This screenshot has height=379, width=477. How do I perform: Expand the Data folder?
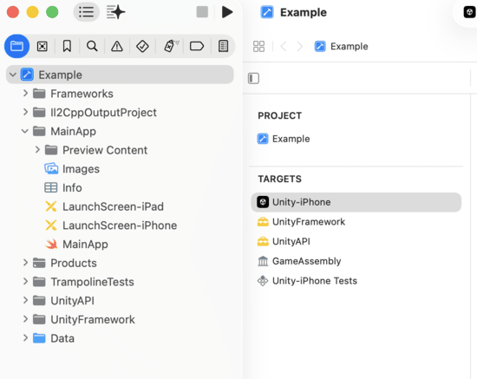pos(25,338)
